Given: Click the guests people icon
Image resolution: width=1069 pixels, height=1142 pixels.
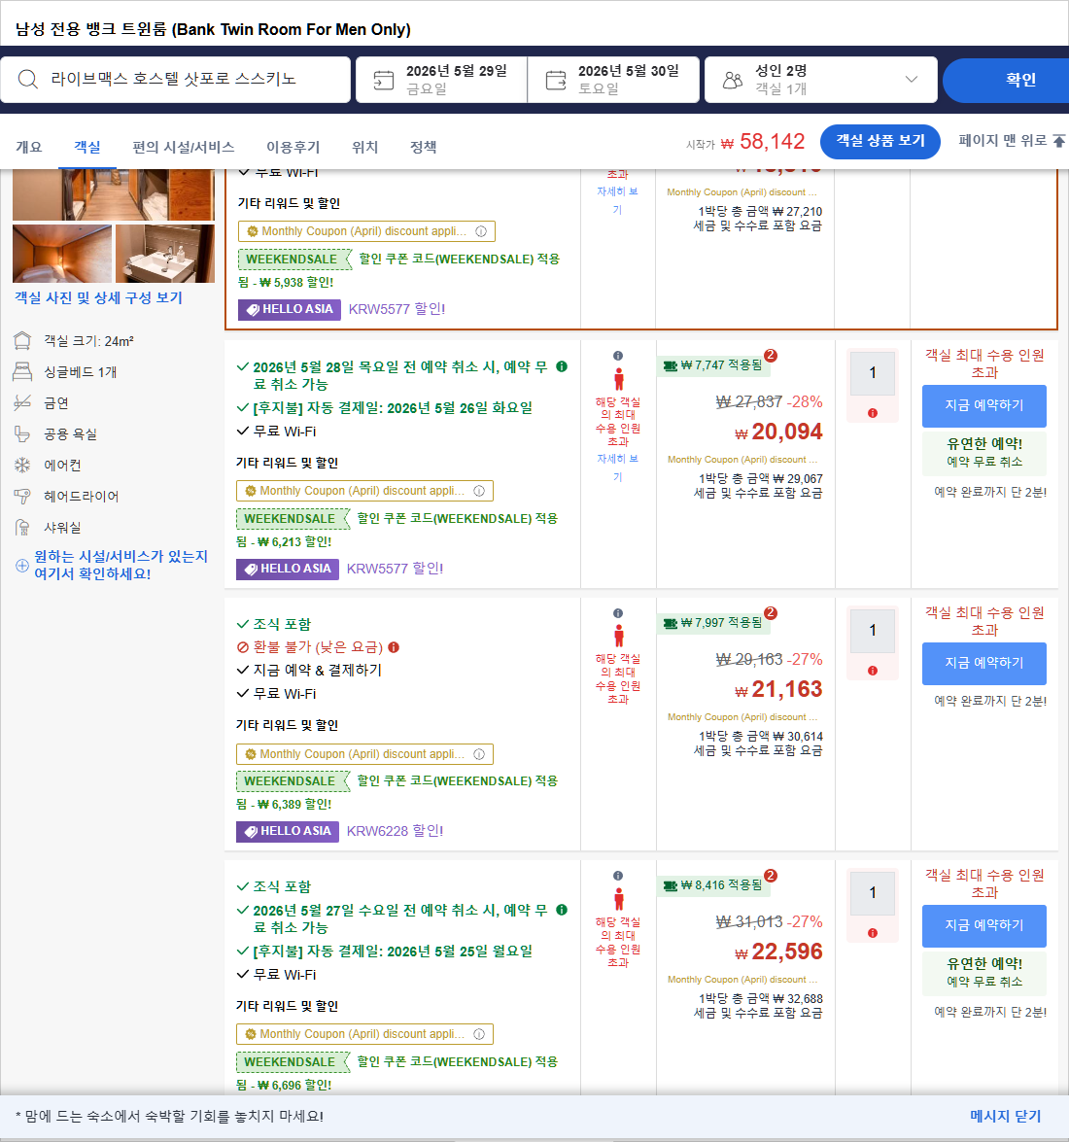Looking at the screenshot, I should pos(733,80).
